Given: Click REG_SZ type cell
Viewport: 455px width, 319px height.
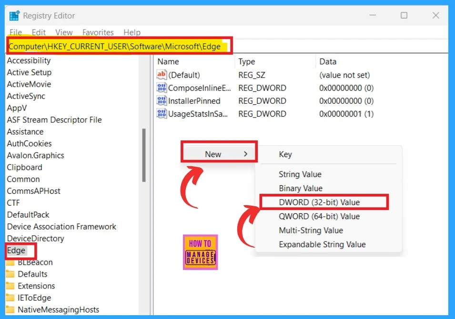Looking at the screenshot, I should pos(252,75).
